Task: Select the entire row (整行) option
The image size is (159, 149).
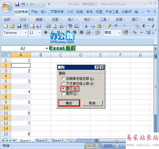Action: click(70, 89)
